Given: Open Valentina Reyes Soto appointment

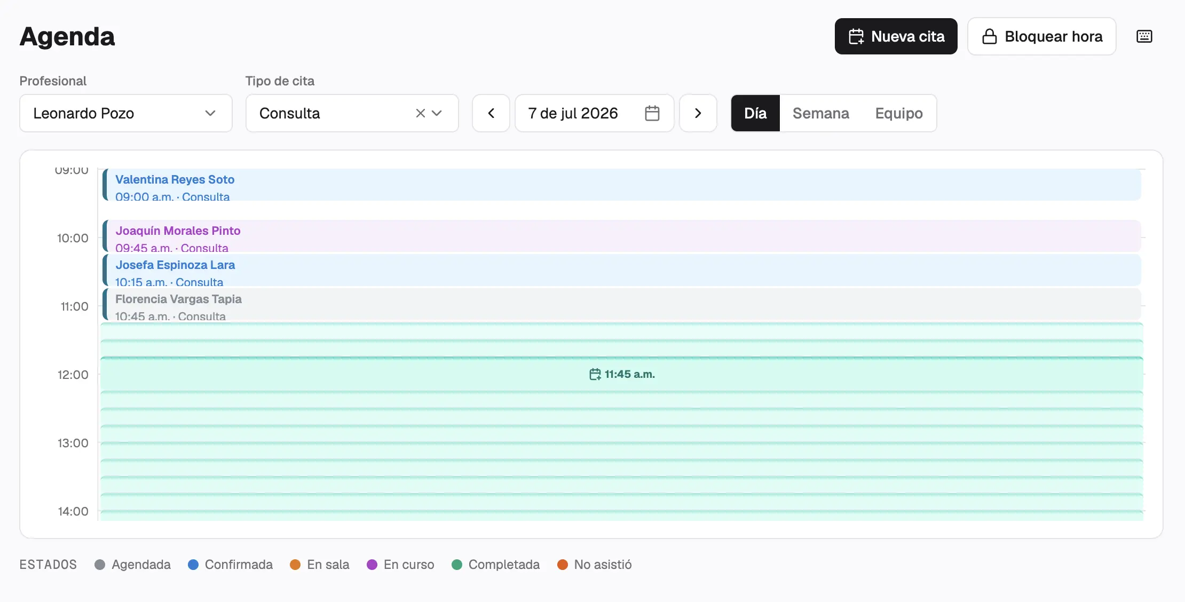Looking at the screenshot, I should [x=621, y=185].
